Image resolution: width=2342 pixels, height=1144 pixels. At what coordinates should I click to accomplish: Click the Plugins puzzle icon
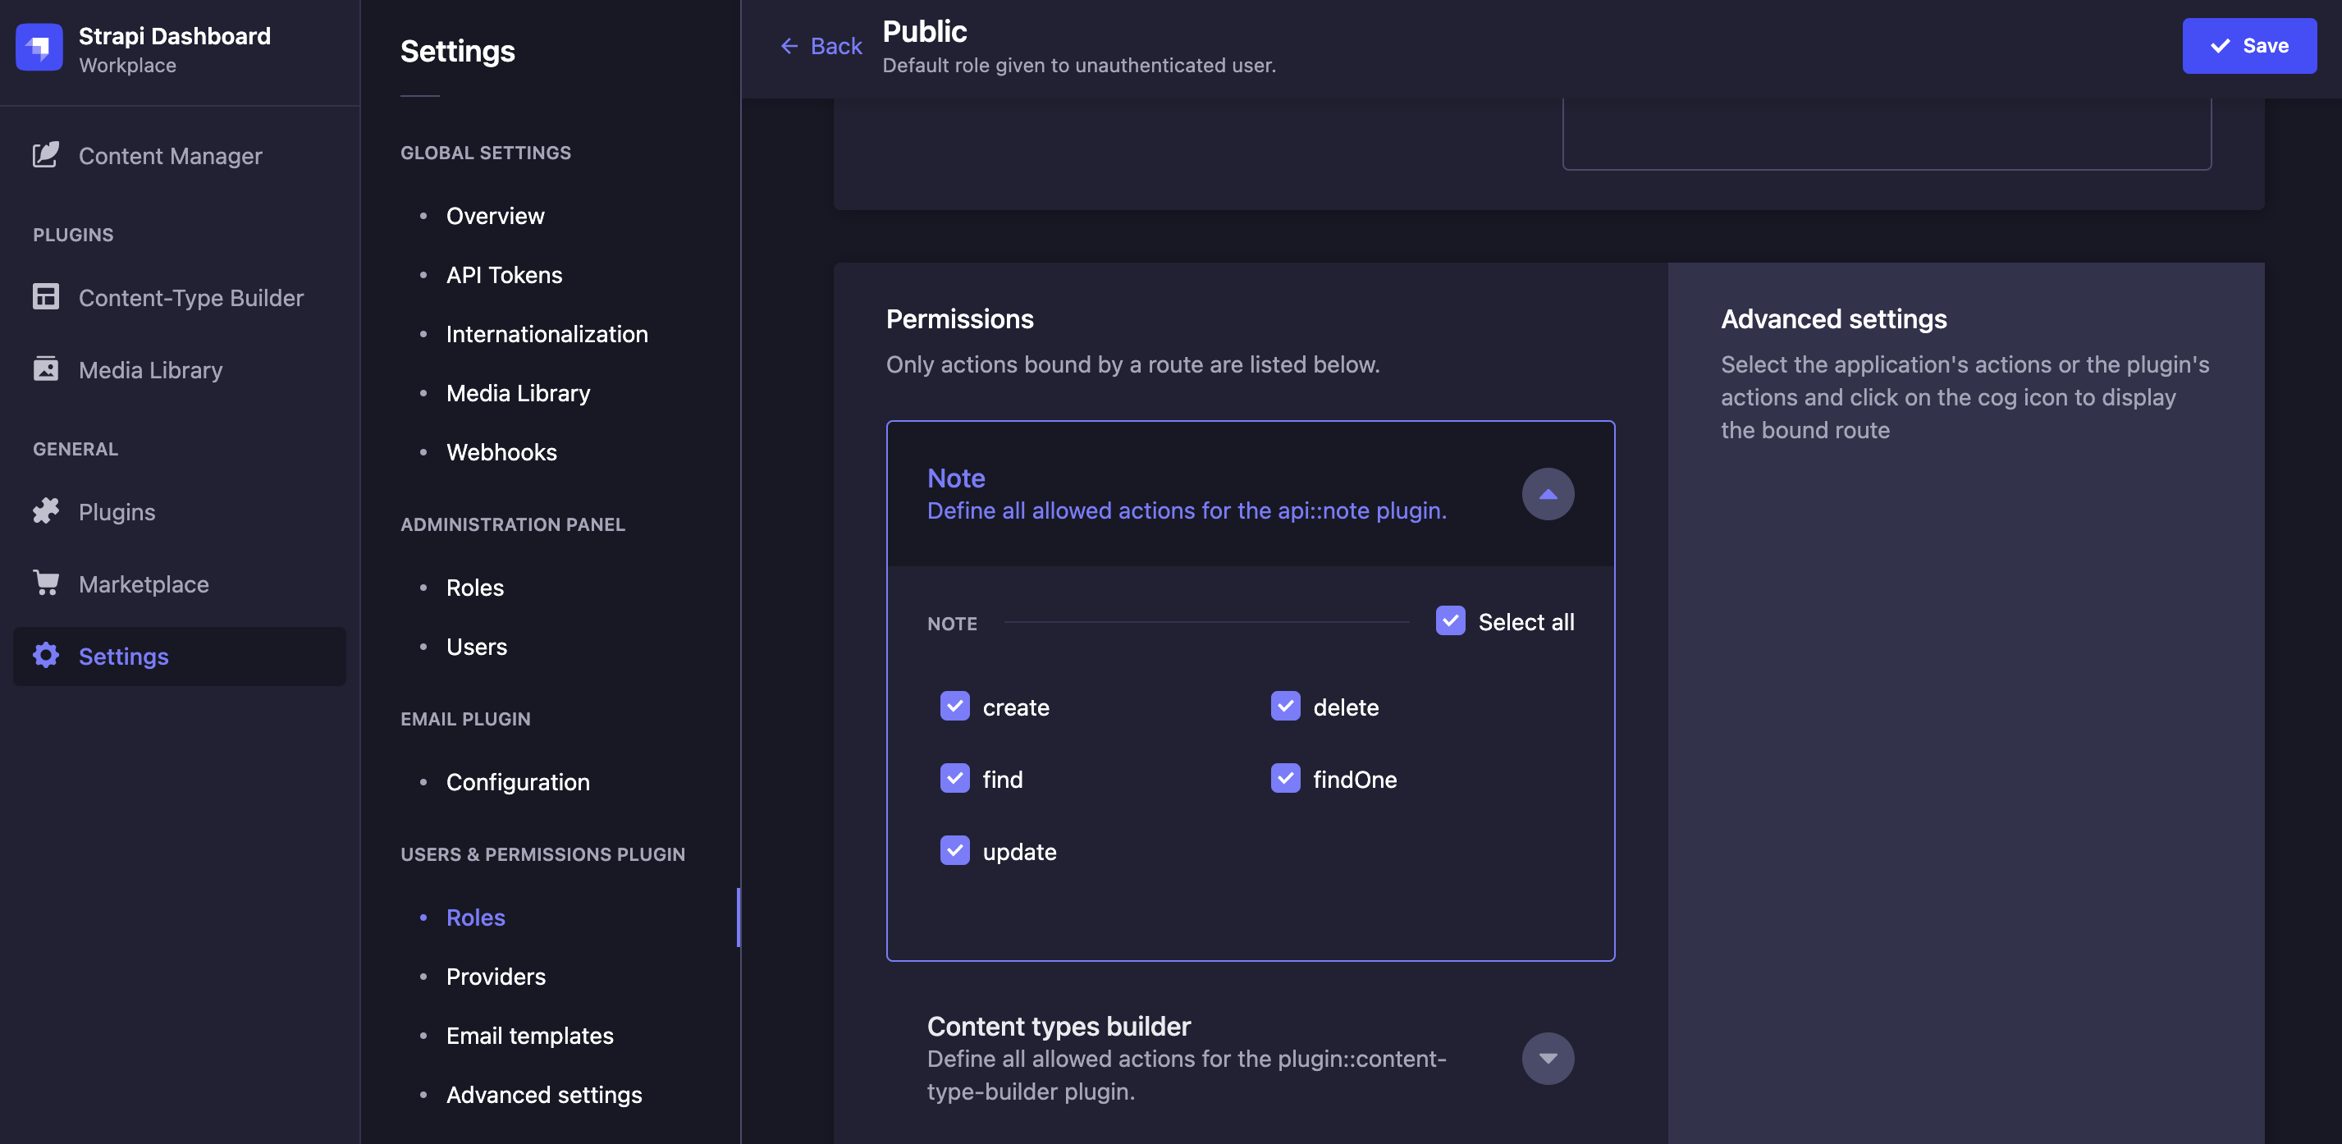(x=47, y=511)
